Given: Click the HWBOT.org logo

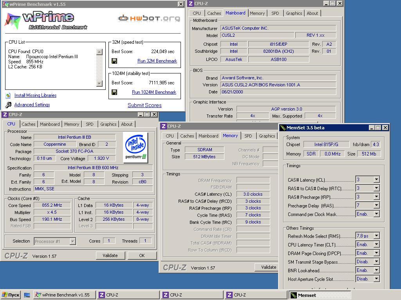Looking at the screenshot, I should tap(149, 18).
